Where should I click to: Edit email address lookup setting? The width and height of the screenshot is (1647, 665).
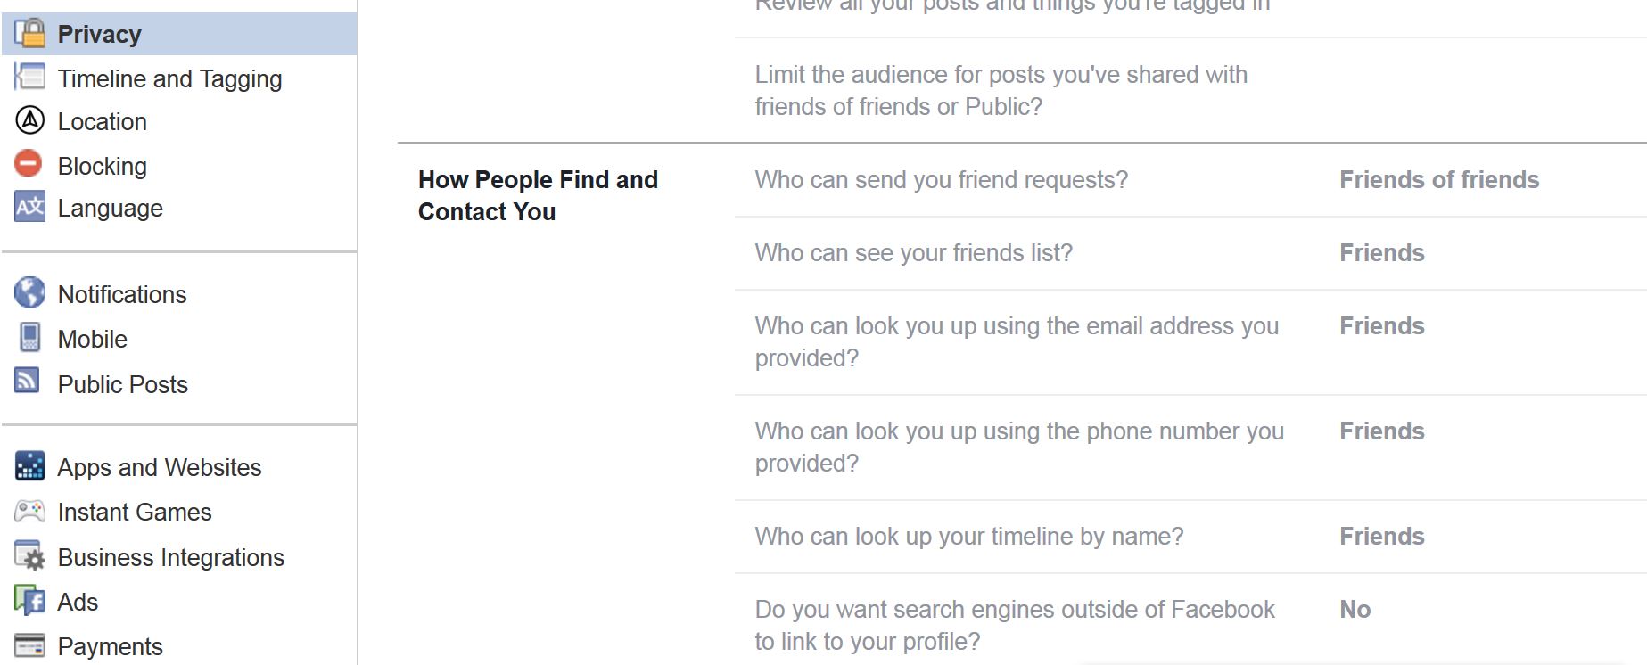click(x=1190, y=342)
